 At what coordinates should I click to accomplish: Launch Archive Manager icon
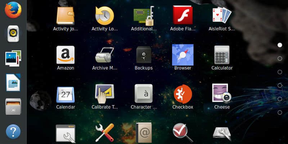(104, 55)
